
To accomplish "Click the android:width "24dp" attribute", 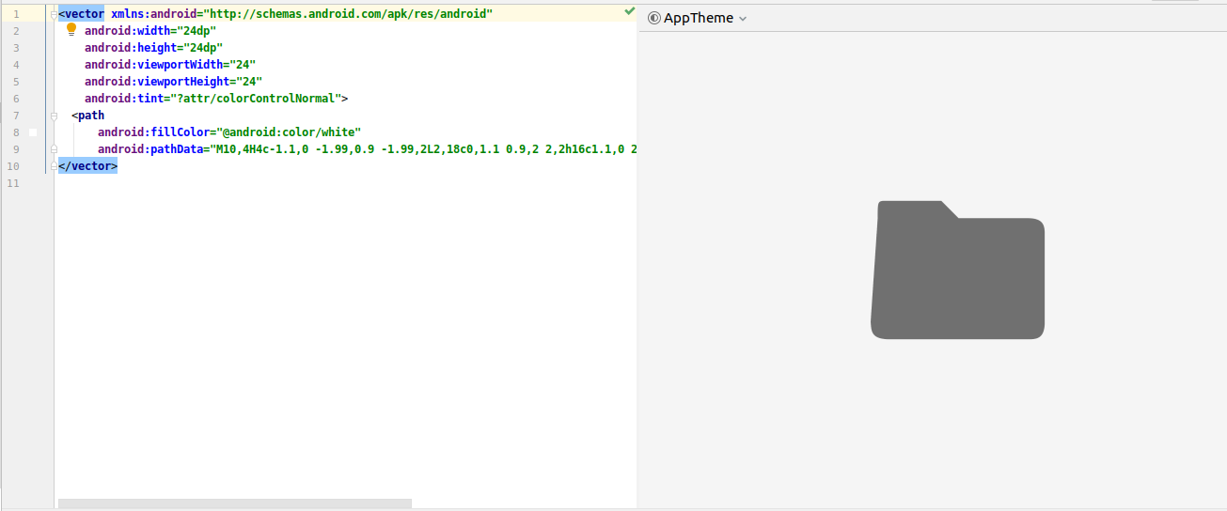I will tap(150, 31).
